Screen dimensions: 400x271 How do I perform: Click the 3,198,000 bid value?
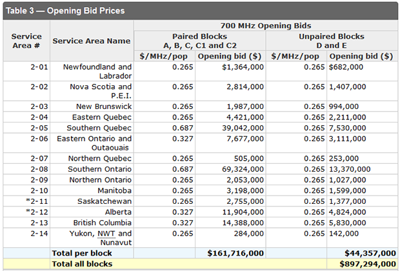point(245,190)
